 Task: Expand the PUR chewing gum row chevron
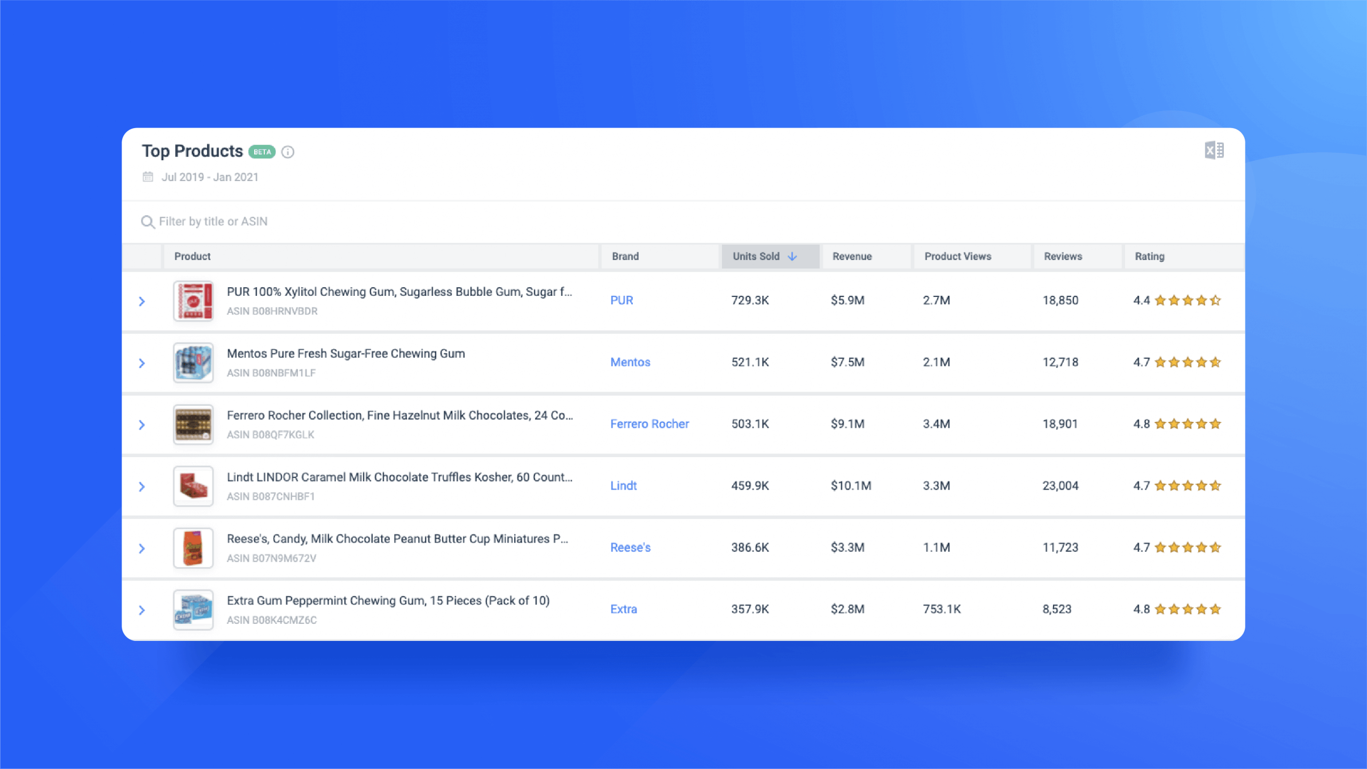pos(142,301)
